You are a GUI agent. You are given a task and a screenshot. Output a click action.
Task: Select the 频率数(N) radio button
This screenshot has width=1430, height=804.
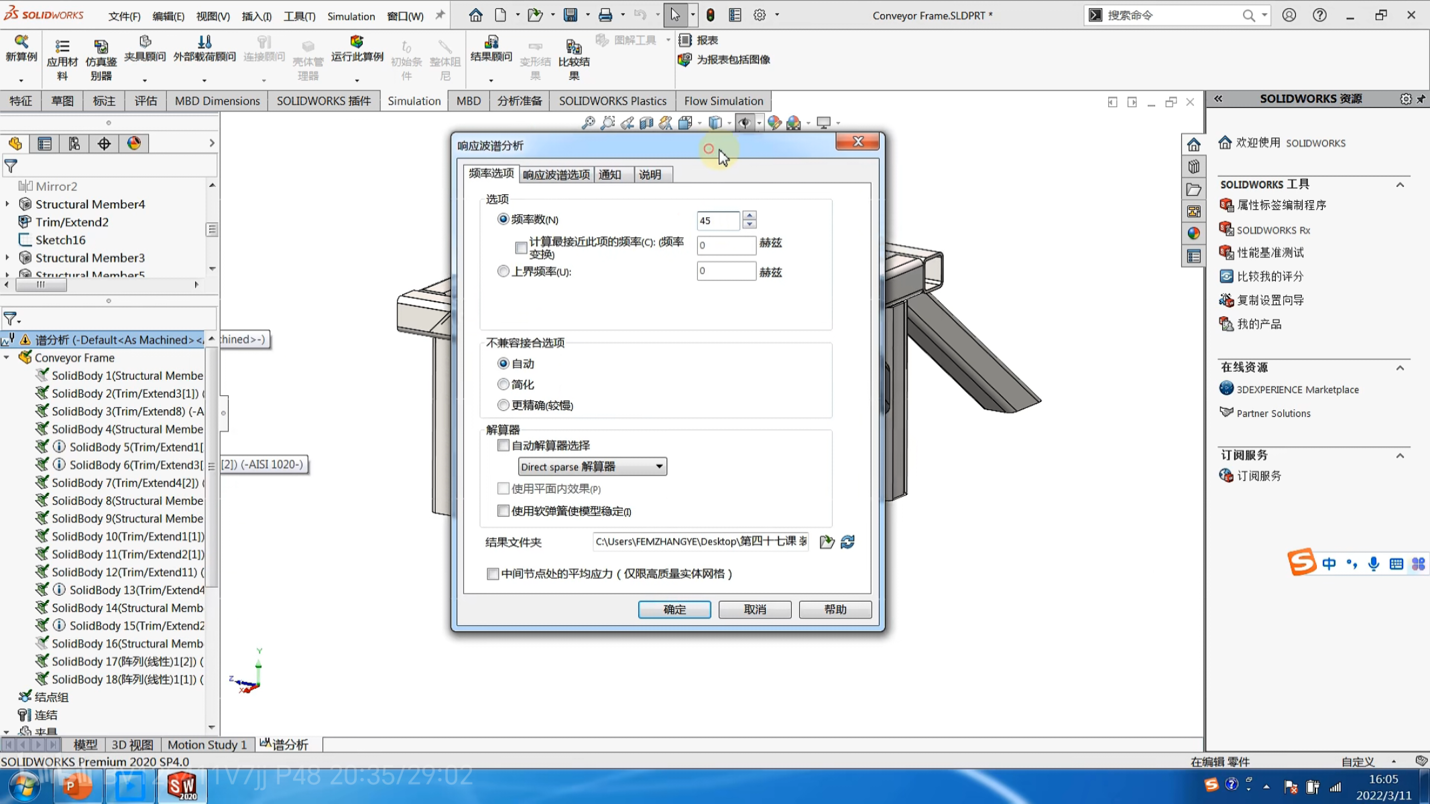(503, 219)
